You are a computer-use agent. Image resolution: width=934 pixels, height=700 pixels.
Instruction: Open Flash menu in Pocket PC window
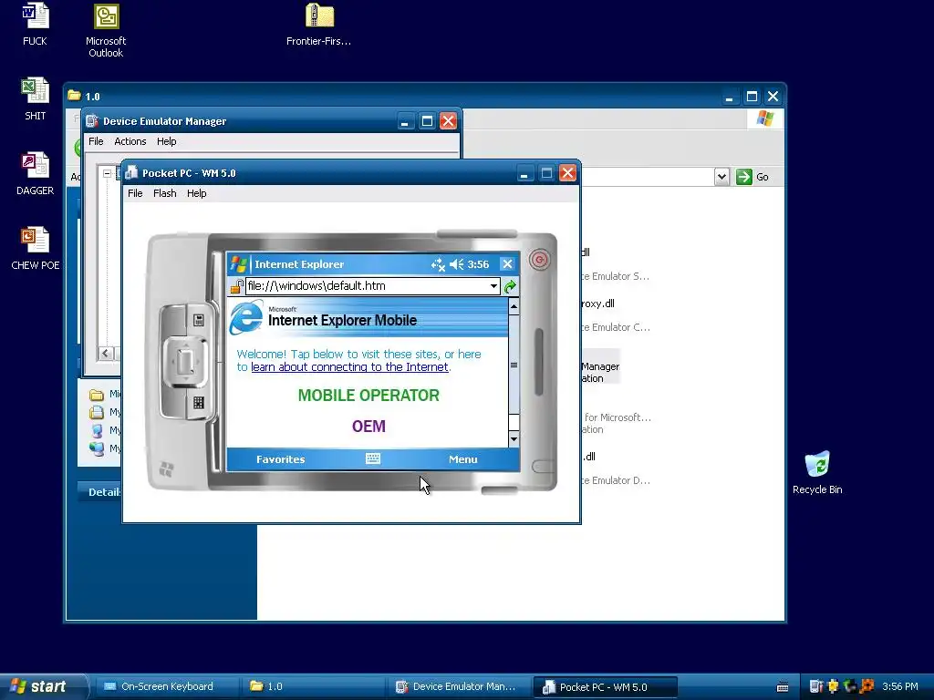point(164,193)
